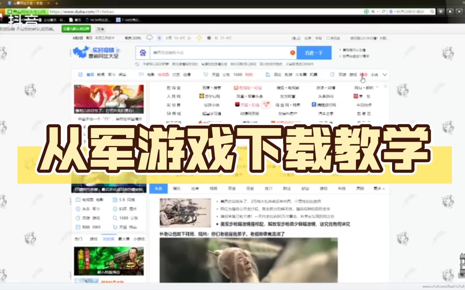
Task: Select the 小游戏 tab in sidebar games
Action: pos(139,239)
